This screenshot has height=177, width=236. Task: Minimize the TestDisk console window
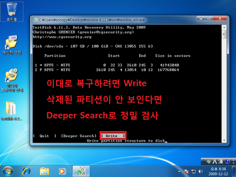201,18
